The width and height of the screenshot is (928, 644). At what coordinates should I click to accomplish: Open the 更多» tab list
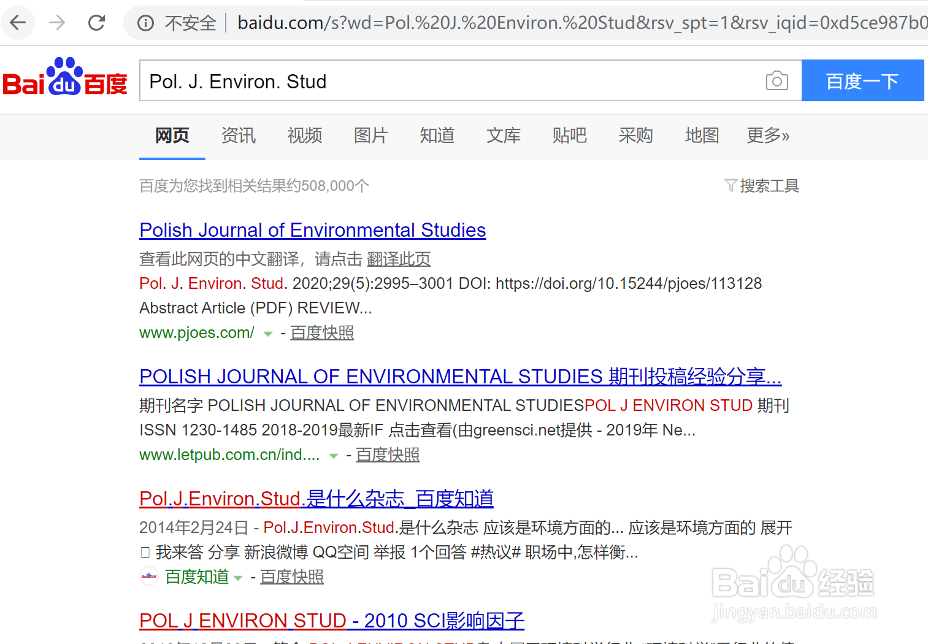[768, 136]
